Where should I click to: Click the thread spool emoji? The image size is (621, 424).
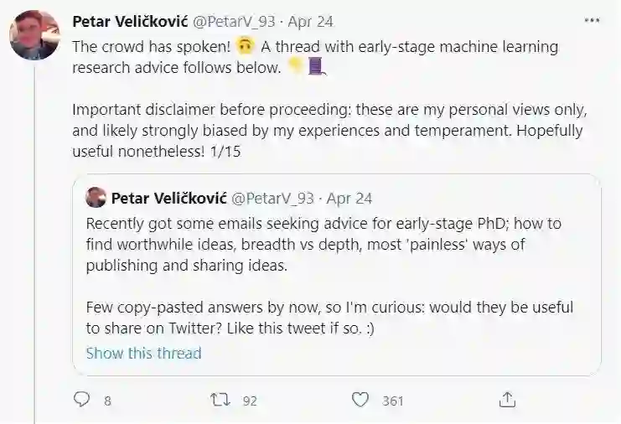[x=316, y=68]
